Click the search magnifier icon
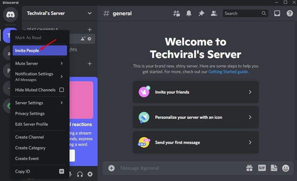The image size is (297, 181). click(264, 13)
